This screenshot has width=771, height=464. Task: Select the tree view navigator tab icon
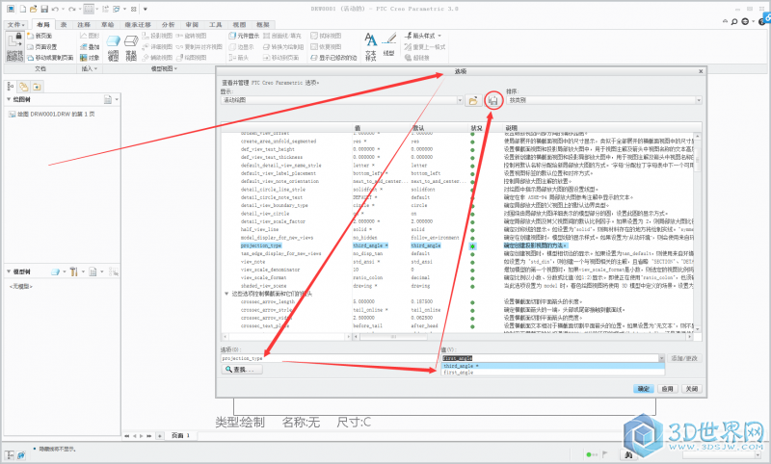tap(11, 87)
